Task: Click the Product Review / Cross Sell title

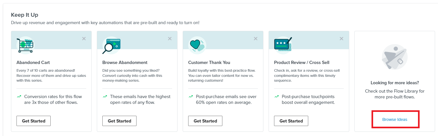Action: tap(302, 62)
